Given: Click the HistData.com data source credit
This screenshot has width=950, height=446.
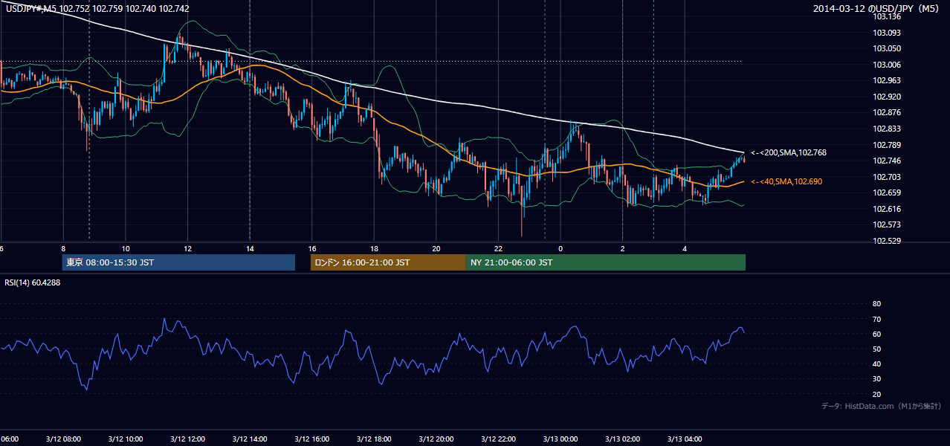Looking at the screenshot, I should [x=882, y=406].
